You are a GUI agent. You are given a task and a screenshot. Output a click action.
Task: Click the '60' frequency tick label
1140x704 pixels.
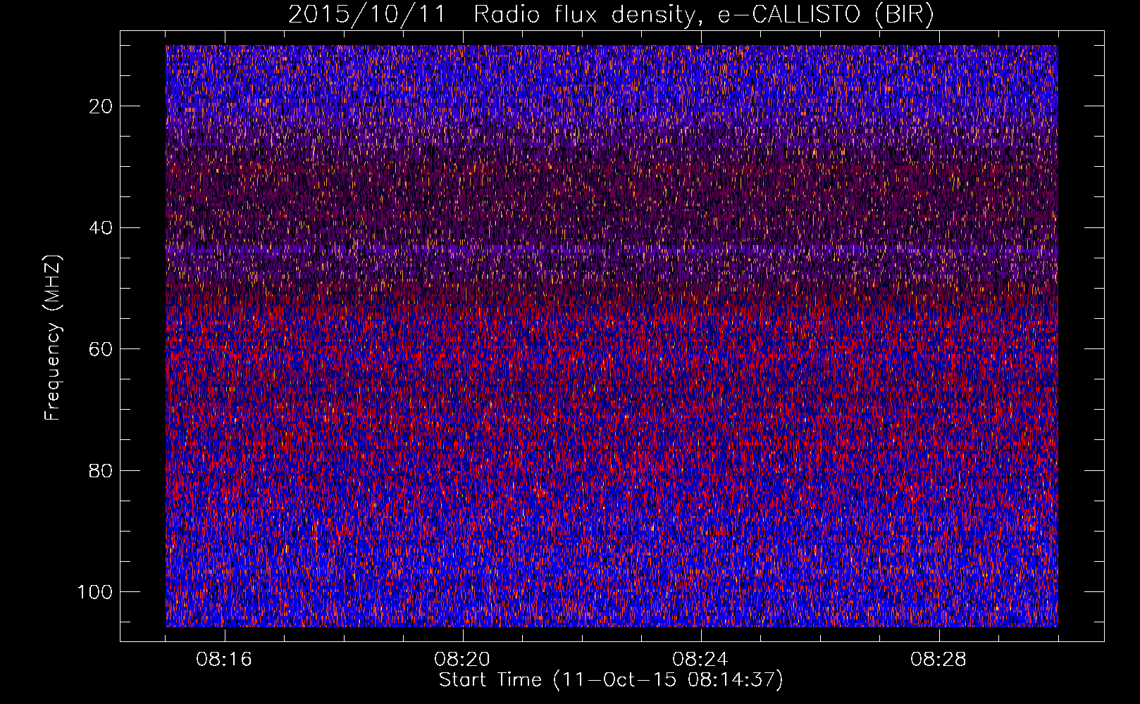(x=101, y=349)
